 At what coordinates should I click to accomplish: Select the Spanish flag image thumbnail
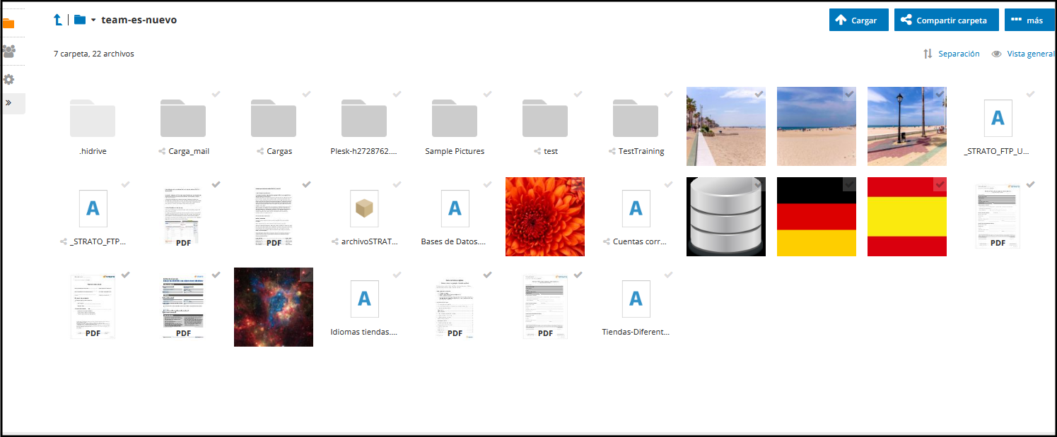coord(906,217)
